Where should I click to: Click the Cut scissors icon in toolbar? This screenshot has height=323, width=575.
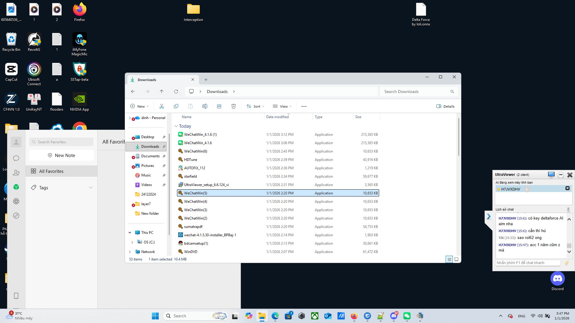point(162,106)
